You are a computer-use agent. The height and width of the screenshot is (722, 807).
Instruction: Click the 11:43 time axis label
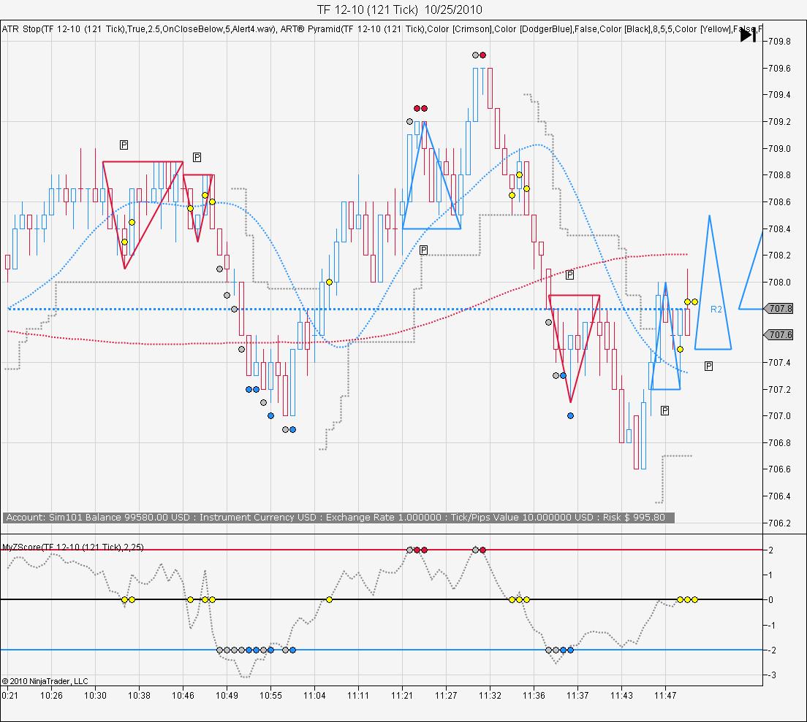click(621, 695)
